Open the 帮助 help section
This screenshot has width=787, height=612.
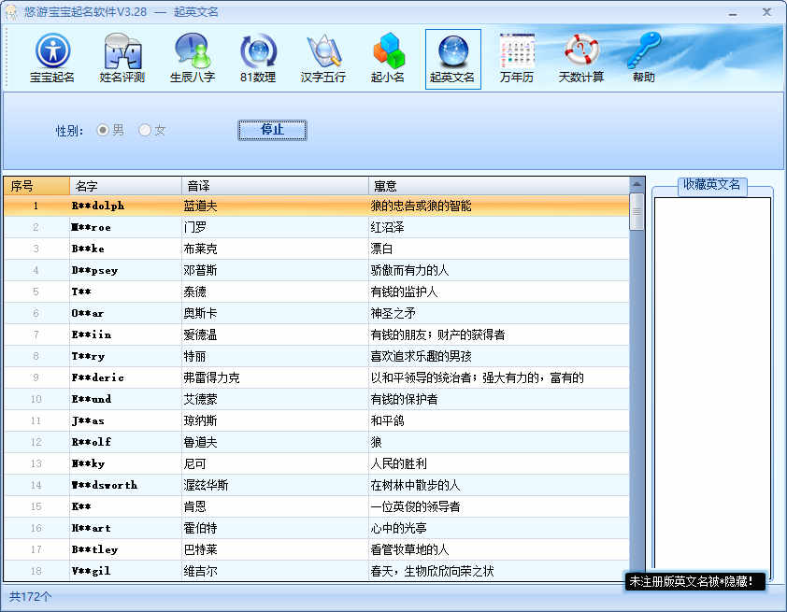(643, 58)
